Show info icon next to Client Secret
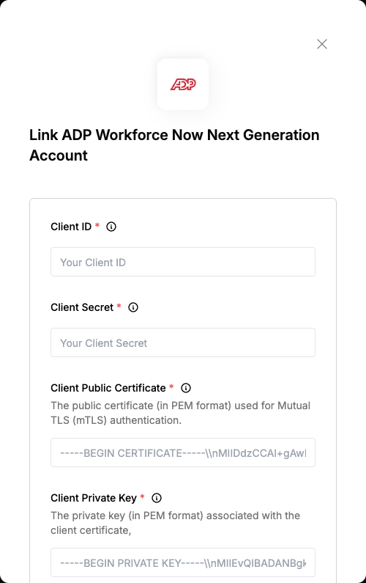366x583 pixels. [133, 307]
